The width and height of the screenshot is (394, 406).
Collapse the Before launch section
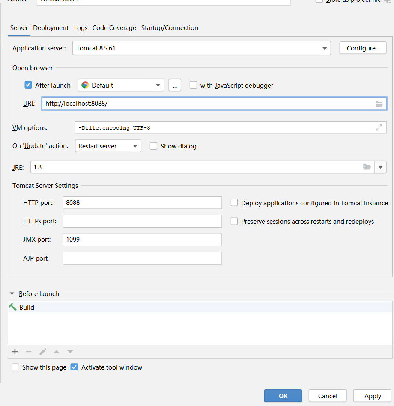tap(12, 293)
